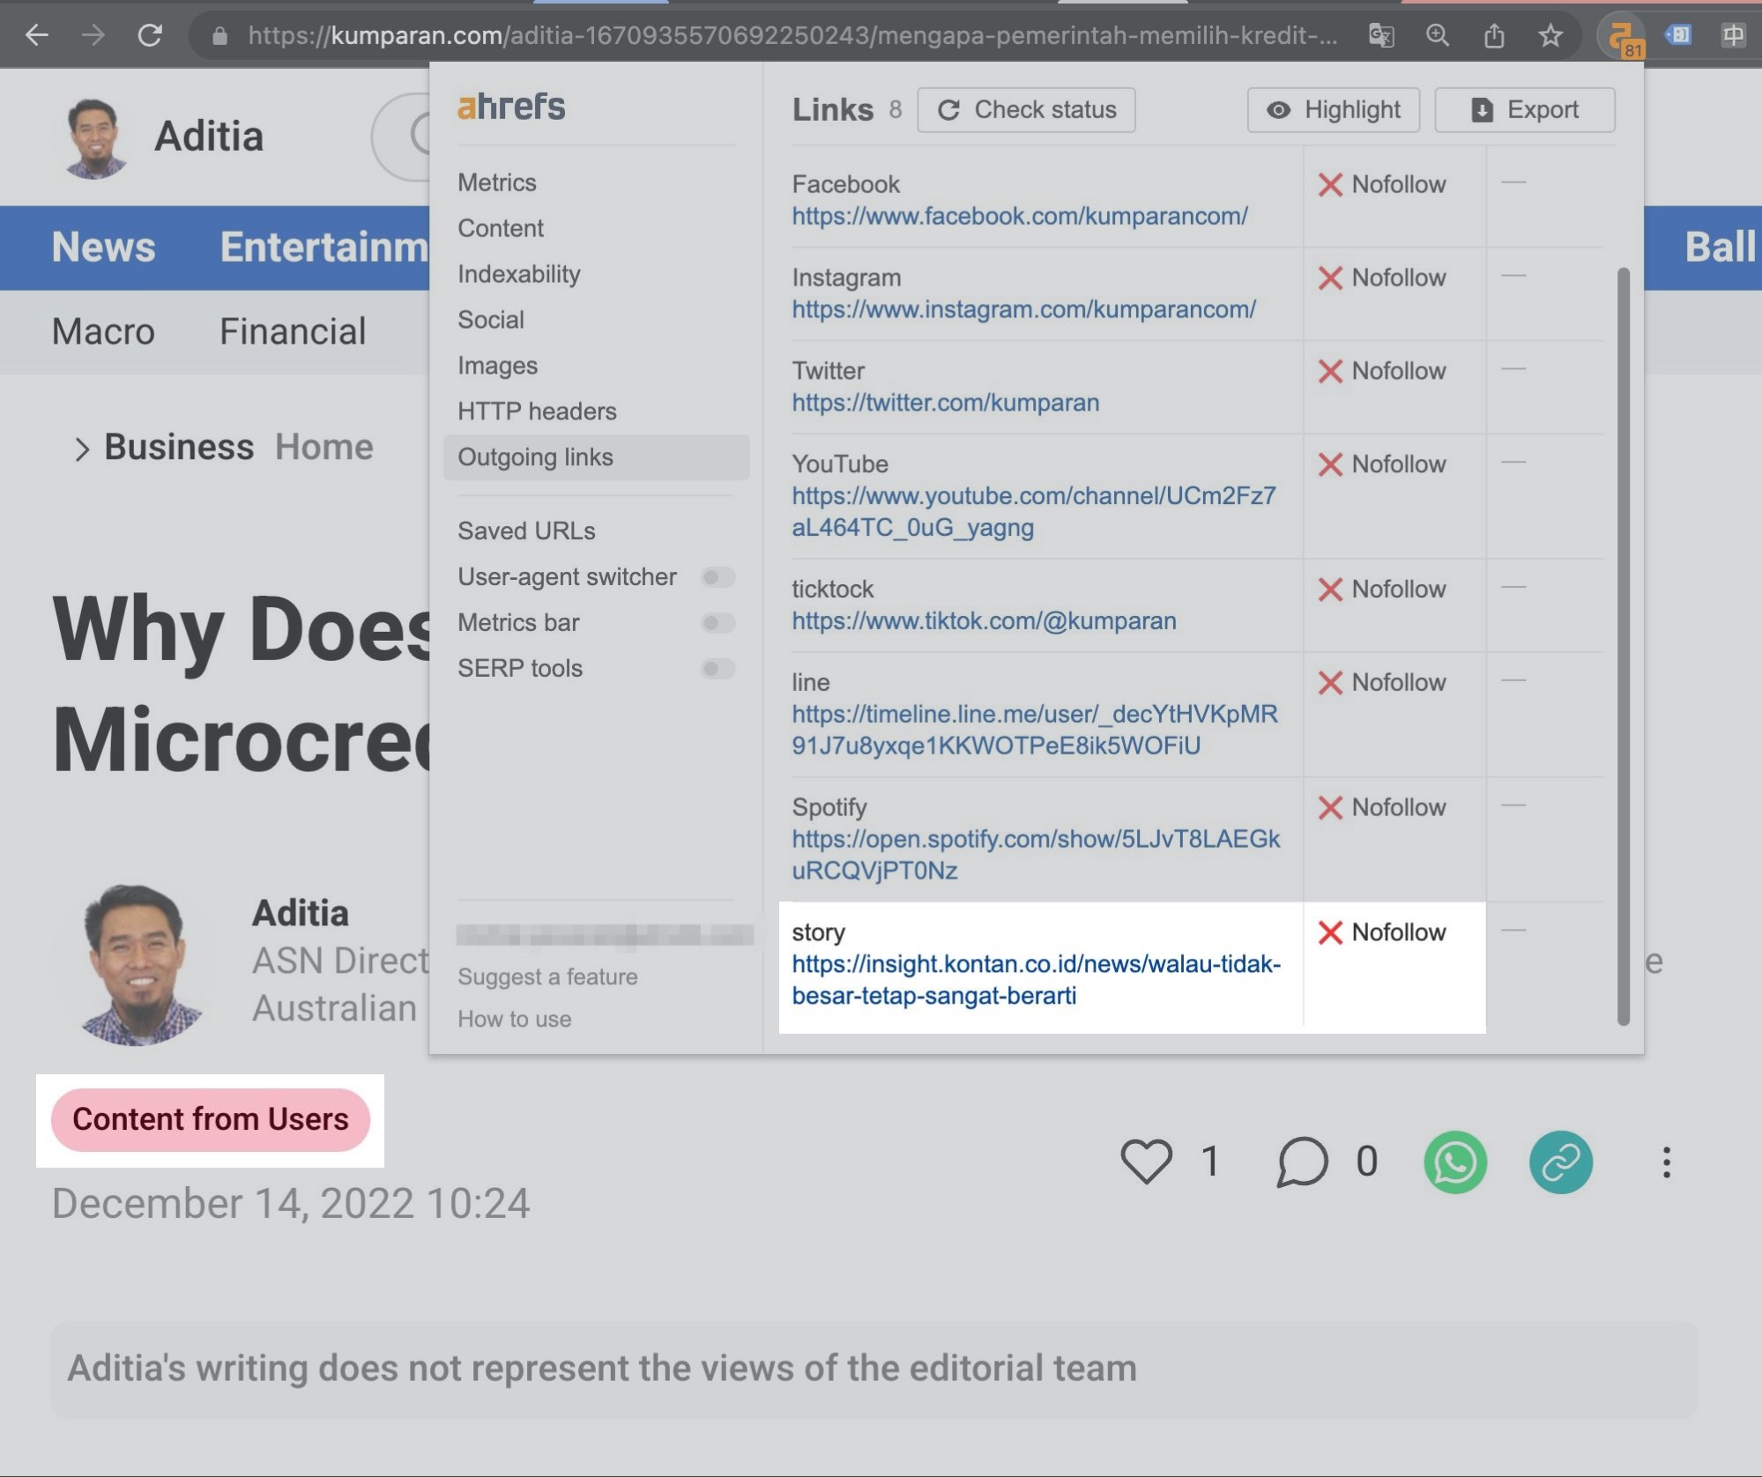Open the ahrefs extension menu
The image size is (1762, 1477).
click(x=1621, y=33)
